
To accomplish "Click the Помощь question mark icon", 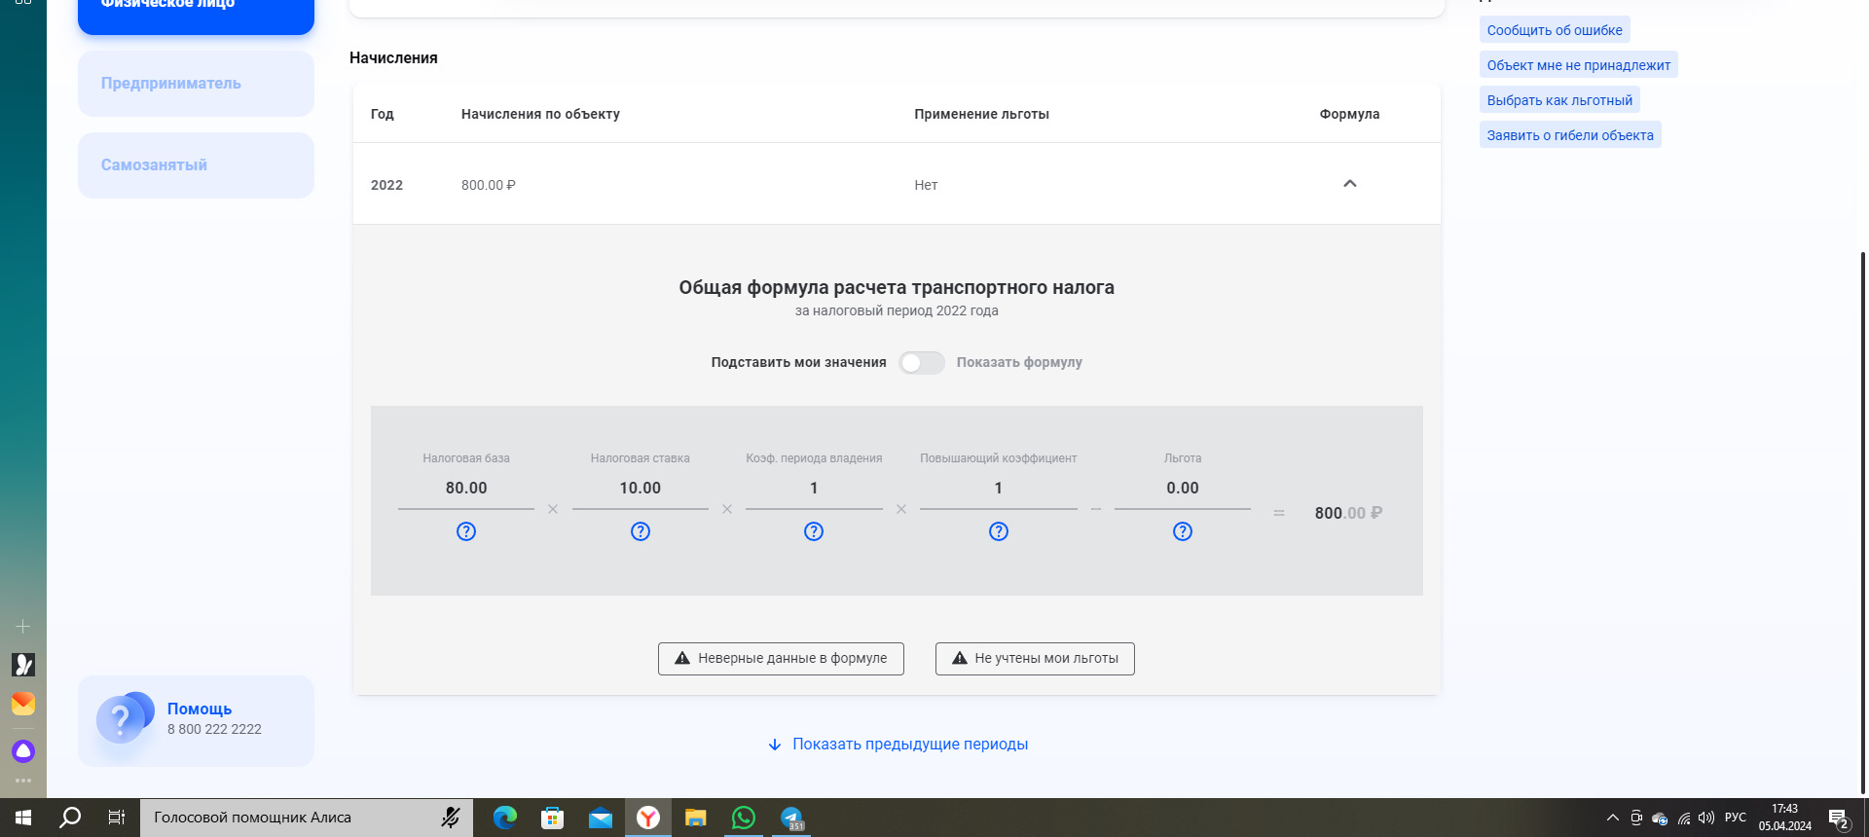I will (124, 719).
